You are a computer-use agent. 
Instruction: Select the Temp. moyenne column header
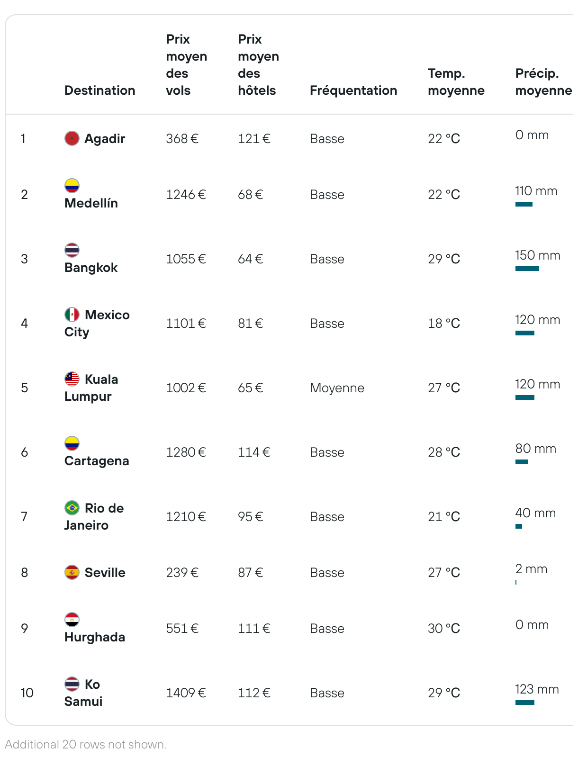coord(456,81)
